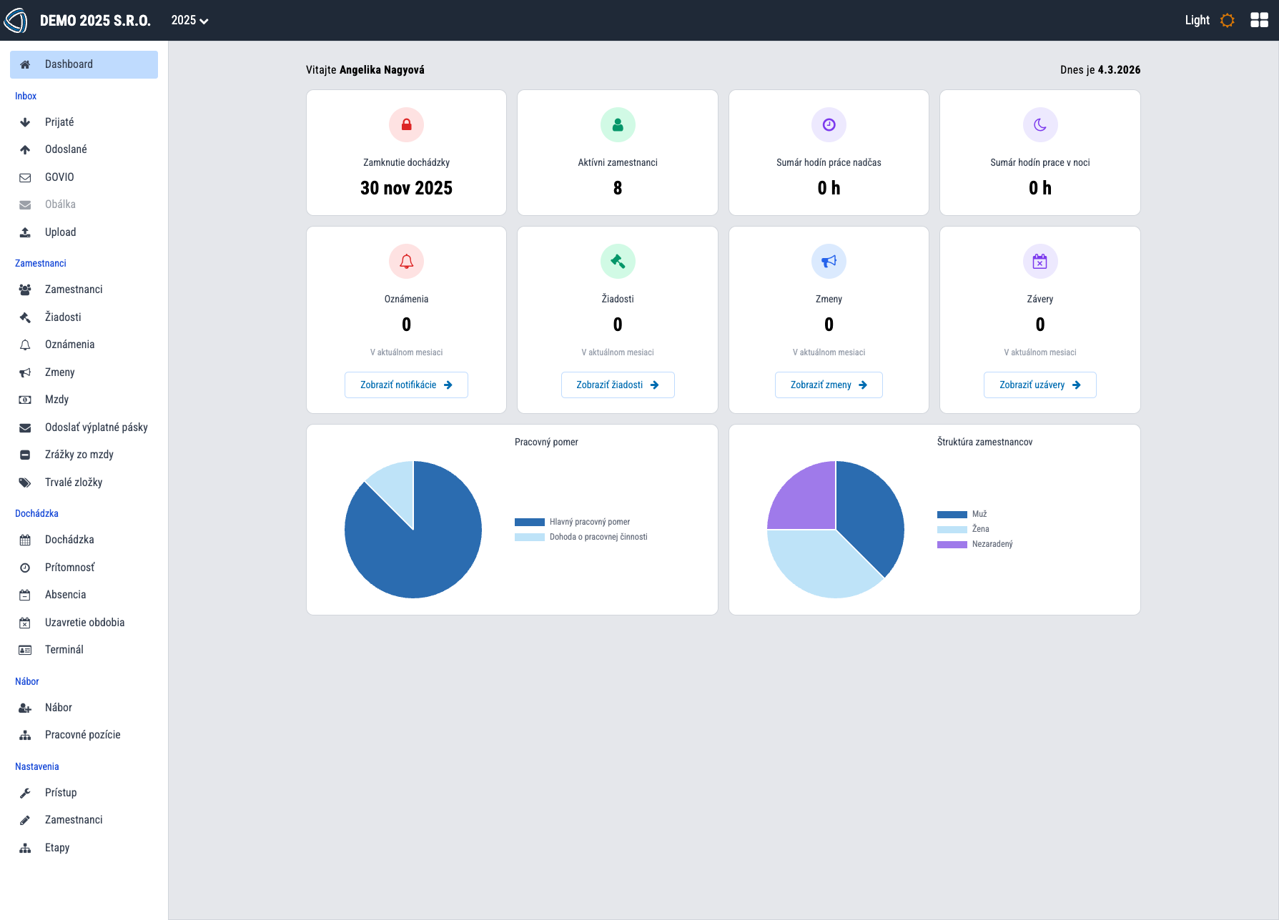Click Zobraziť uzávery button

click(x=1040, y=385)
